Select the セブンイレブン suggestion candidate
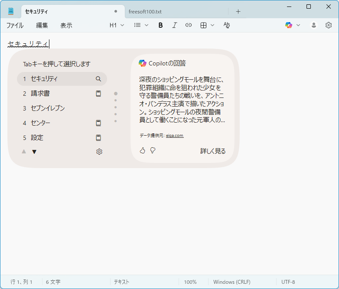Image resolution: width=339 pixels, height=289 pixels. coord(48,108)
